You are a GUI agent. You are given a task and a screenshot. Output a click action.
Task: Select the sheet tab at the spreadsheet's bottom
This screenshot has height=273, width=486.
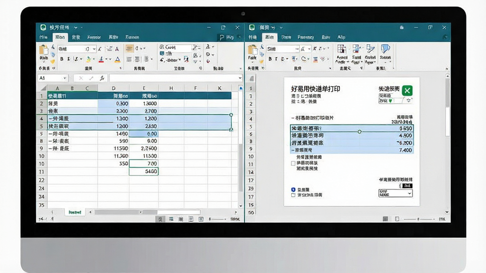[x=75, y=212]
